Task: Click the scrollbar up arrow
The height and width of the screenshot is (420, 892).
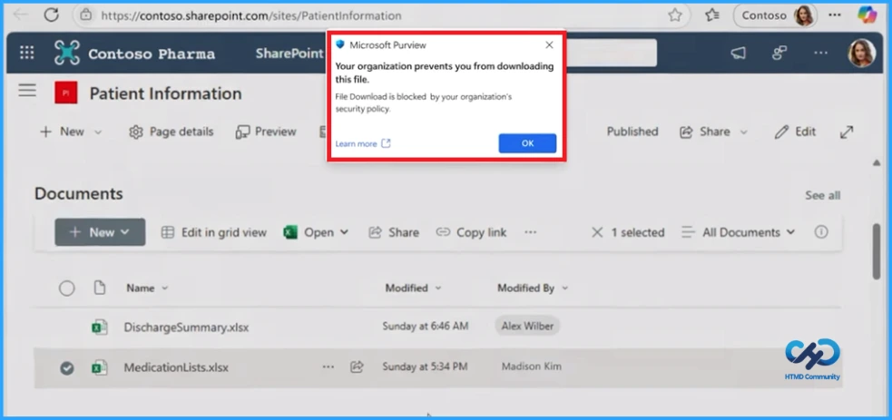Action: [x=876, y=163]
